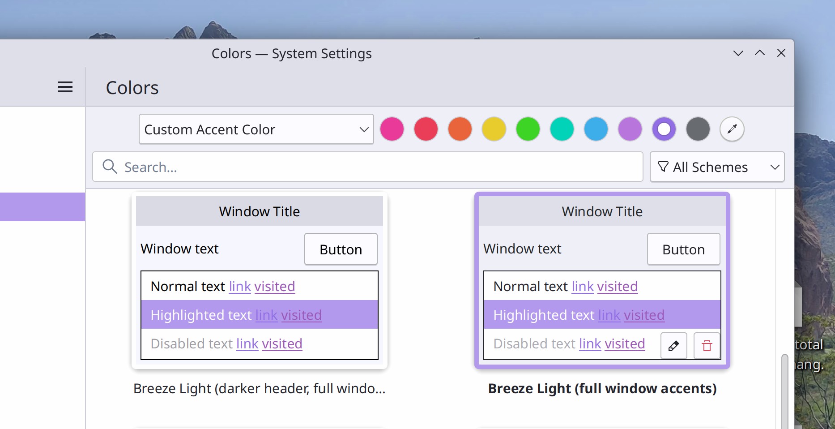This screenshot has height=429, width=835.
Task: Click the filter funnel icon in All Schemes
Action: click(664, 166)
